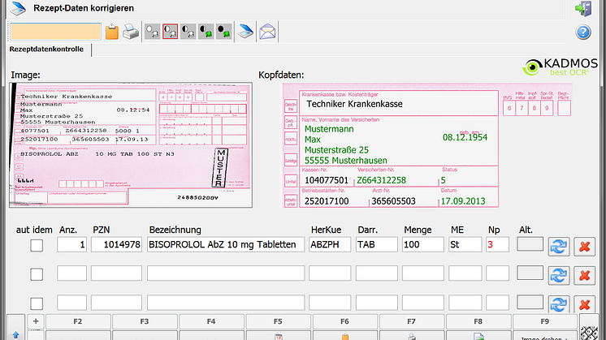This screenshot has width=606, height=340.
Task: Click Arzt-Nr. value 365605503
Action: (393, 201)
